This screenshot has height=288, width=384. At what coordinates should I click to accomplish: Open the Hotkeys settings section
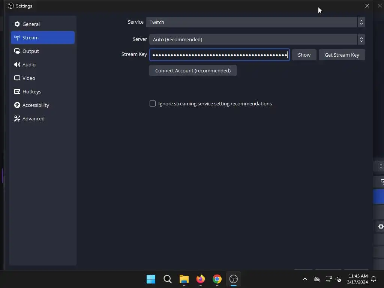pyautogui.click(x=43, y=91)
